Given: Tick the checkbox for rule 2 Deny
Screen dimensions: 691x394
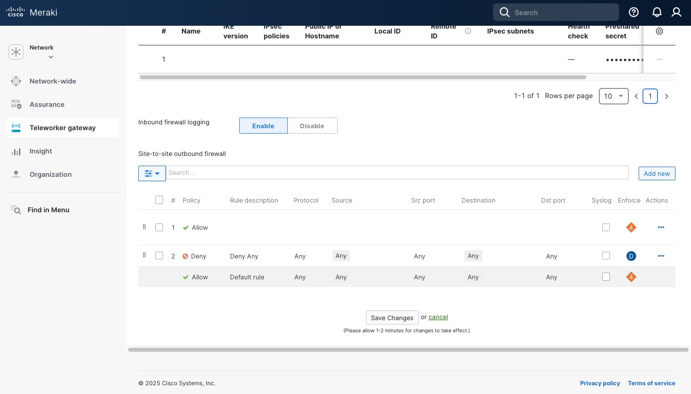Looking at the screenshot, I should point(159,256).
